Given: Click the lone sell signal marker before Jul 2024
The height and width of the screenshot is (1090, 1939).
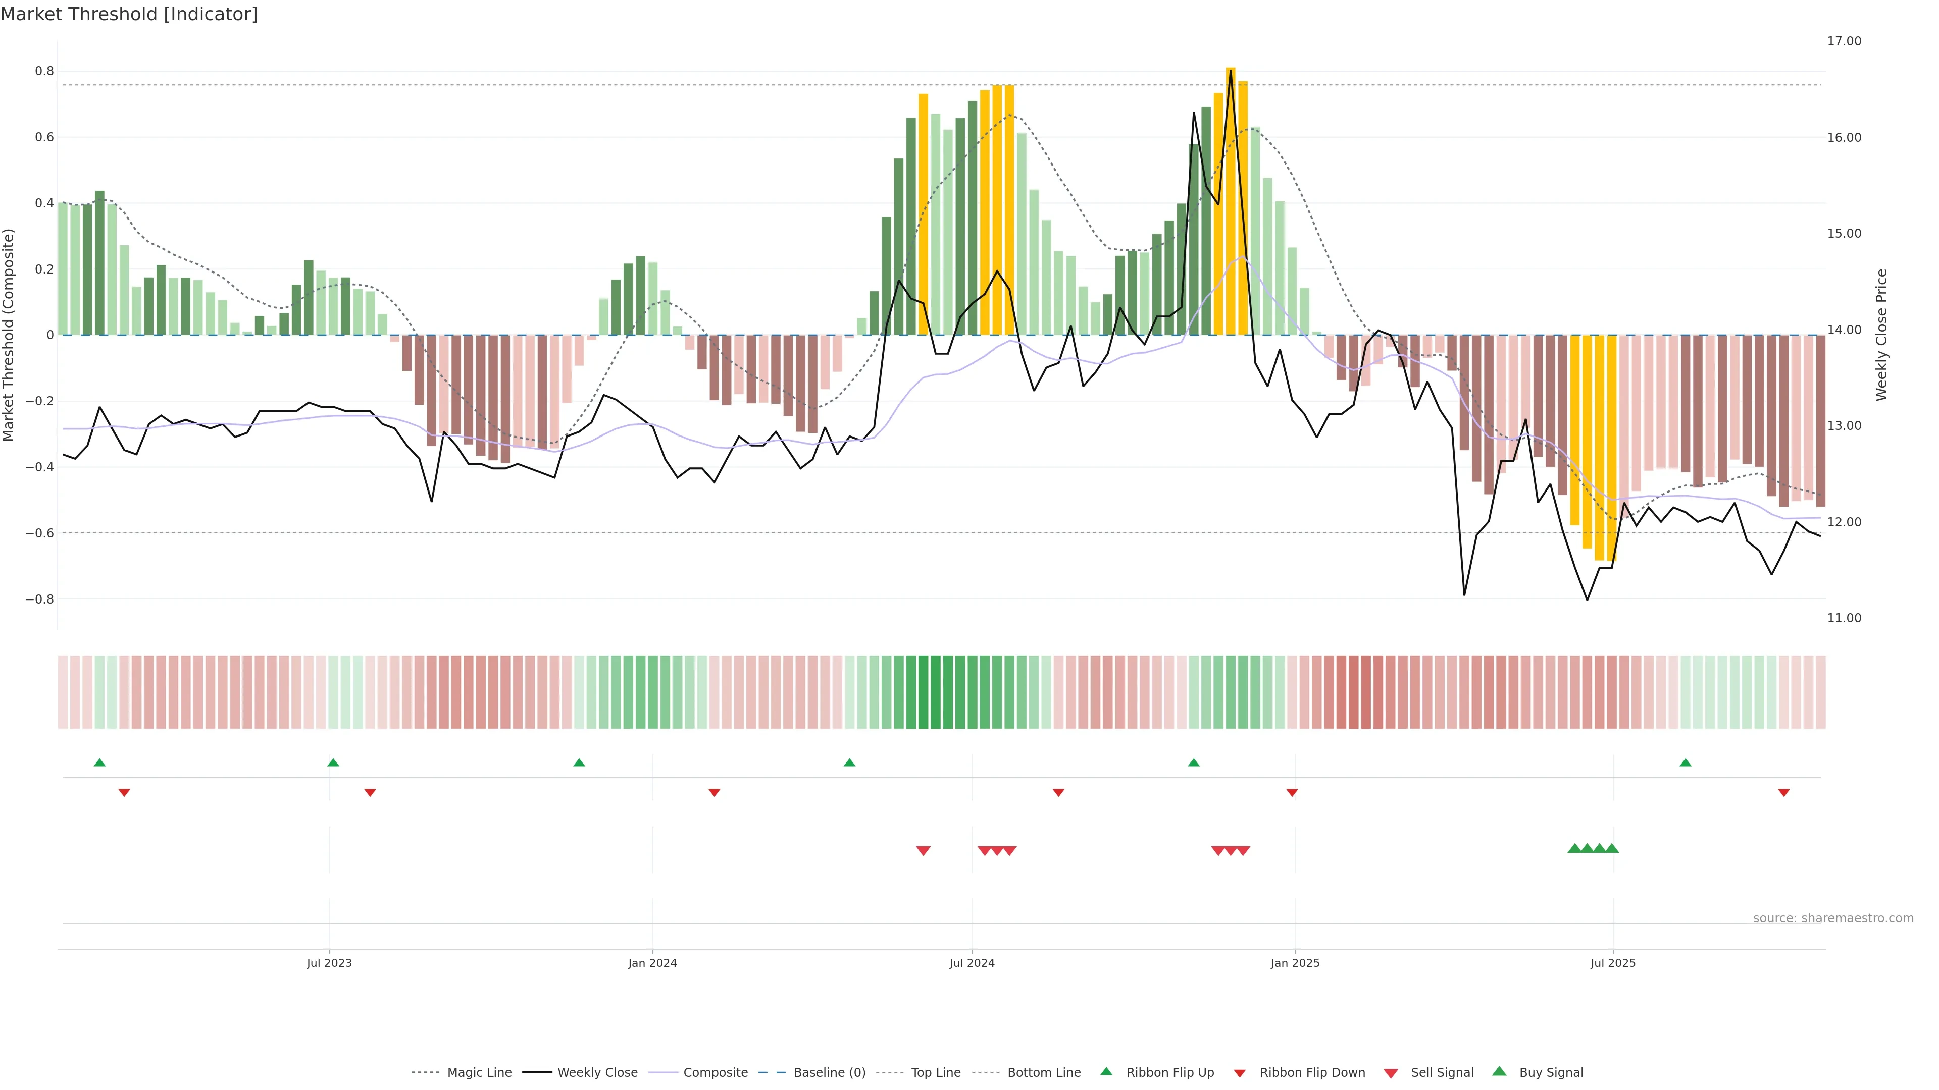Looking at the screenshot, I should (x=923, y=851).
